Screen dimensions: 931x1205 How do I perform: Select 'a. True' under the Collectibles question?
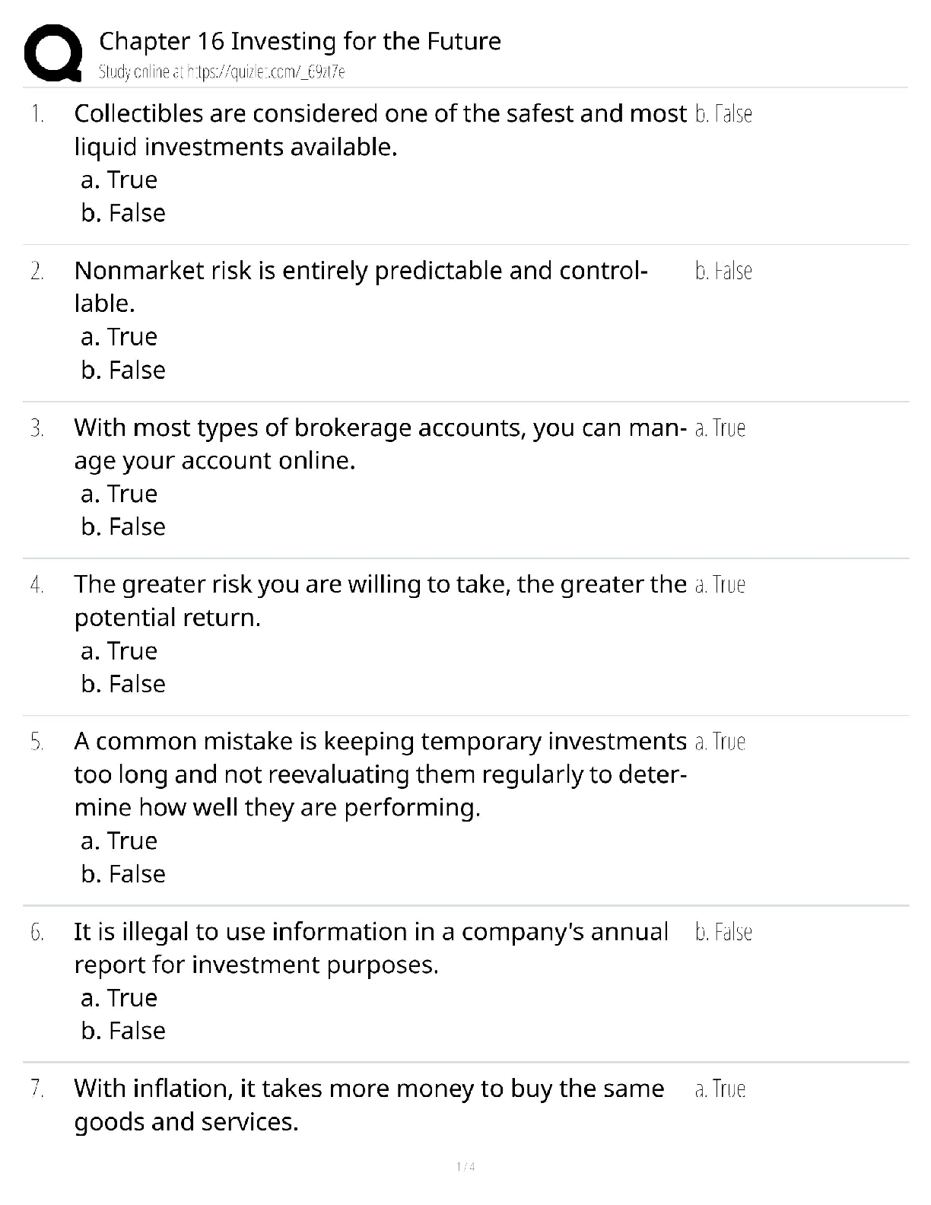(x=119, y=180)
